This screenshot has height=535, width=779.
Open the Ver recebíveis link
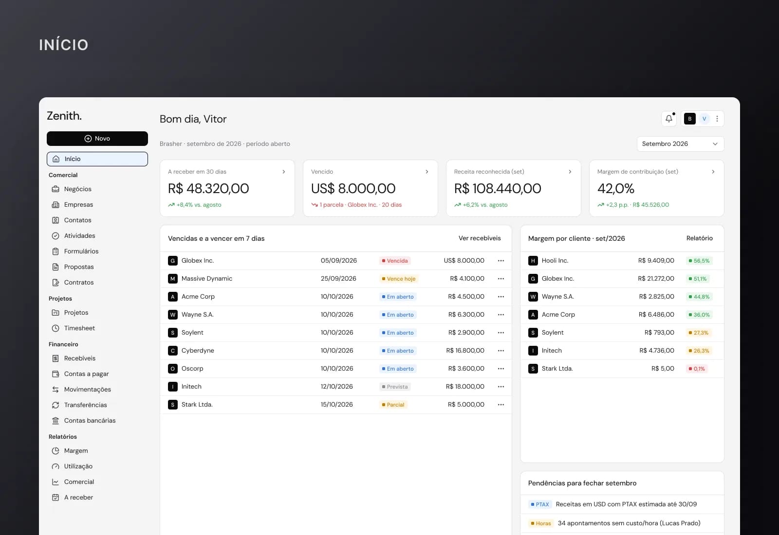pyautogui.click(x=480, y=238)
